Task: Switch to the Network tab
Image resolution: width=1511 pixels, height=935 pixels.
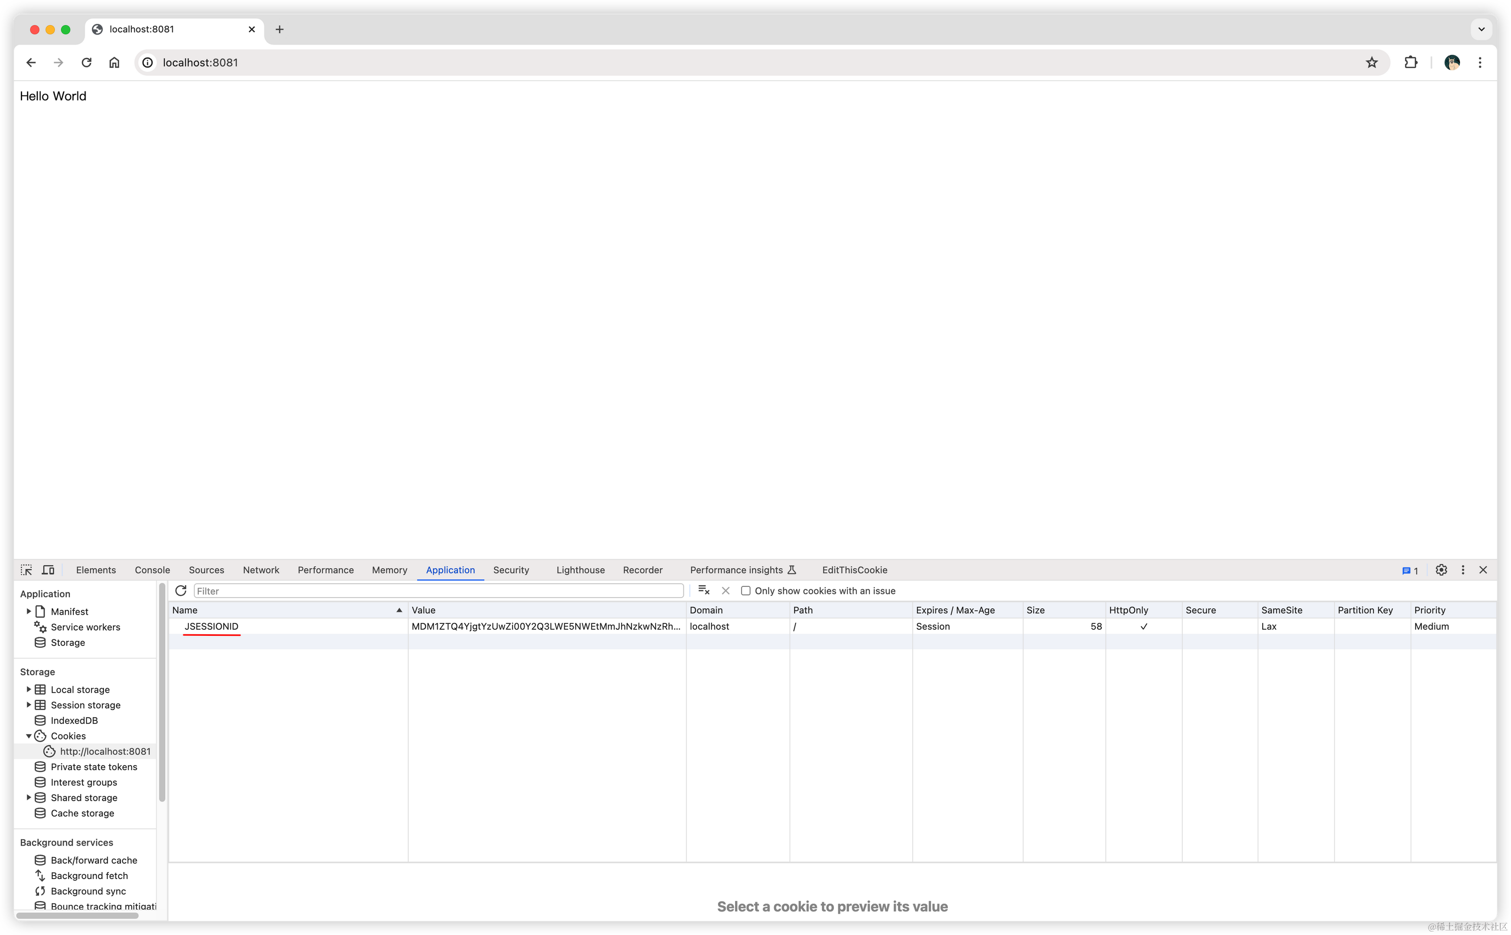Action: tap(260, 570)
